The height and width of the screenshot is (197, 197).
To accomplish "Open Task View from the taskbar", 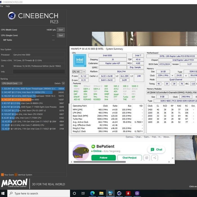I will (x=83, y=193).
